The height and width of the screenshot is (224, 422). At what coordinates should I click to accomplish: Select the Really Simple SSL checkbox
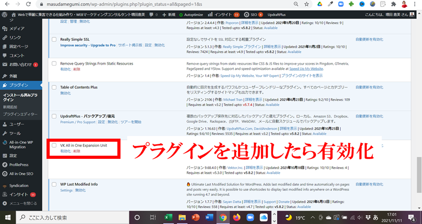54,39
